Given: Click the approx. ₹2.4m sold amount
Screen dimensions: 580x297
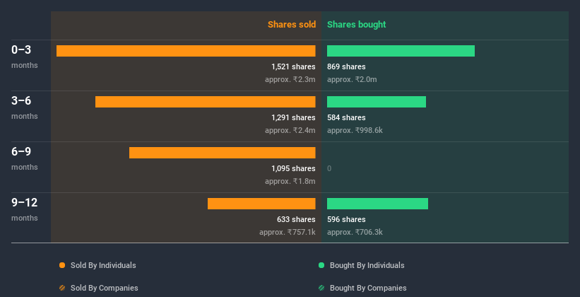Looking at the screenshot, I should pyautogui.click(x=290, y=130).
